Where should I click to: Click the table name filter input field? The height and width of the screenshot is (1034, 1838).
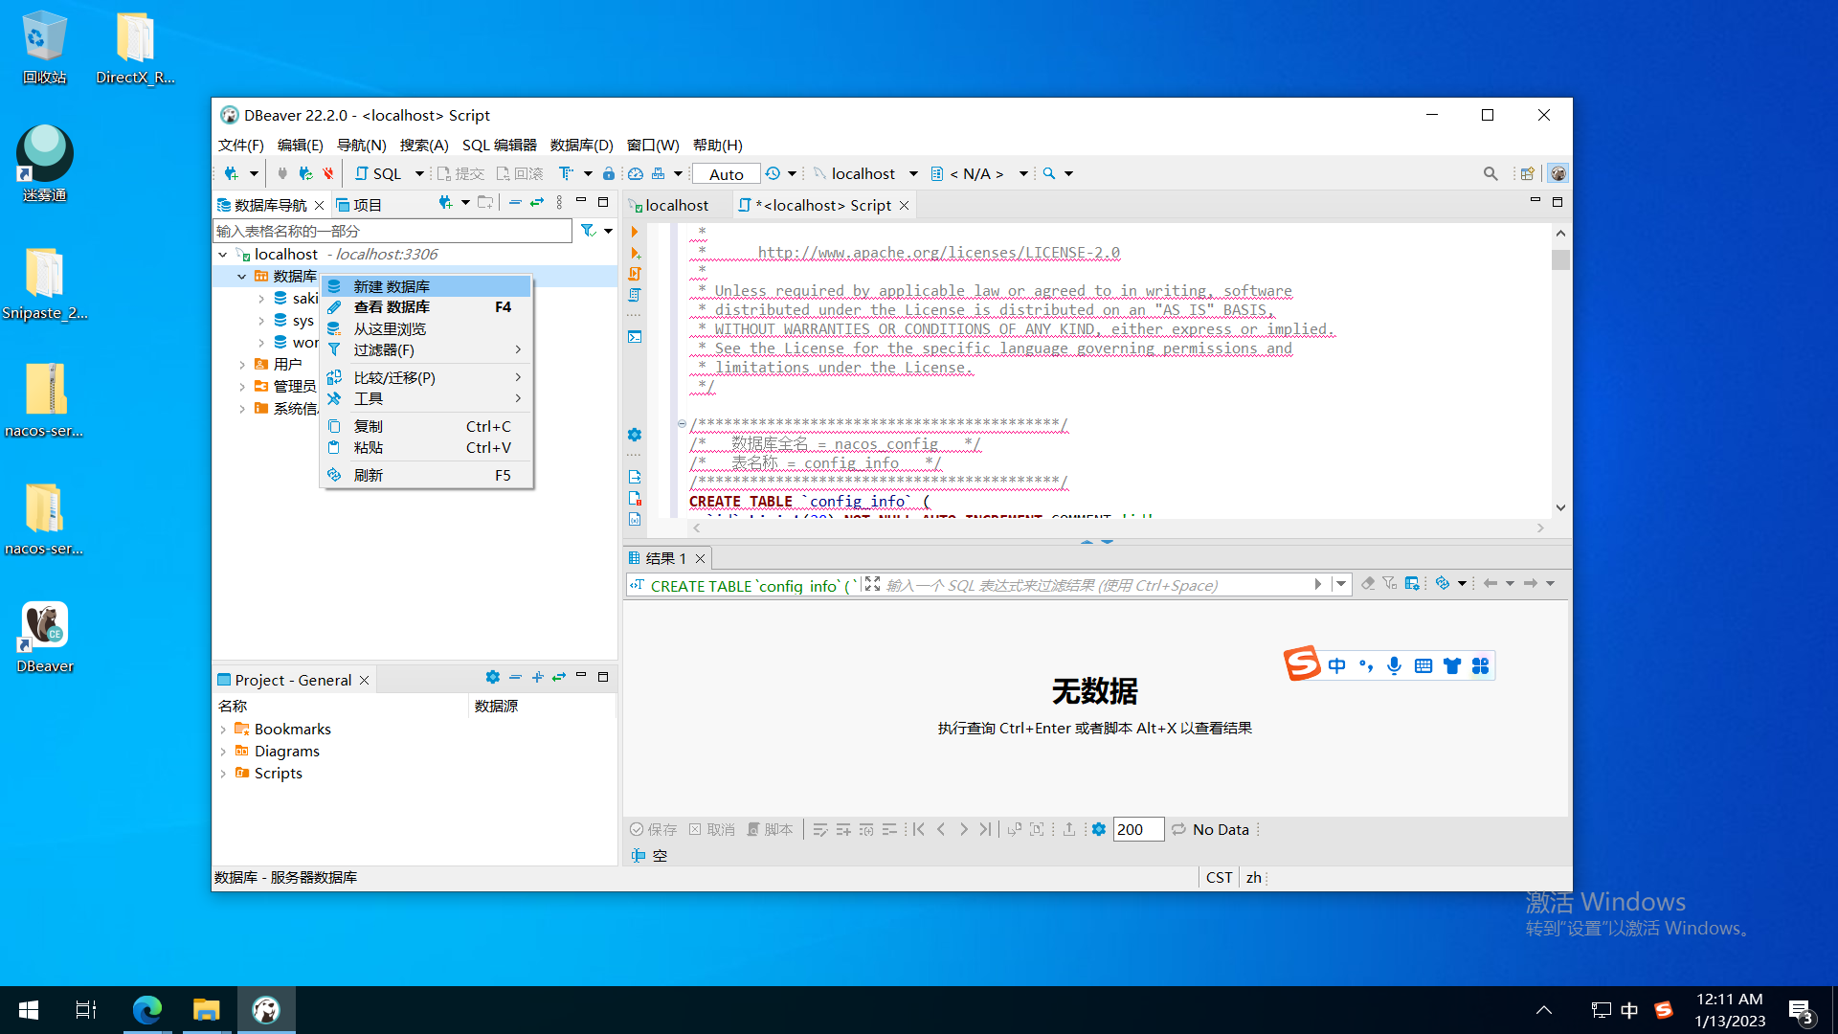(x=392, y=231)
